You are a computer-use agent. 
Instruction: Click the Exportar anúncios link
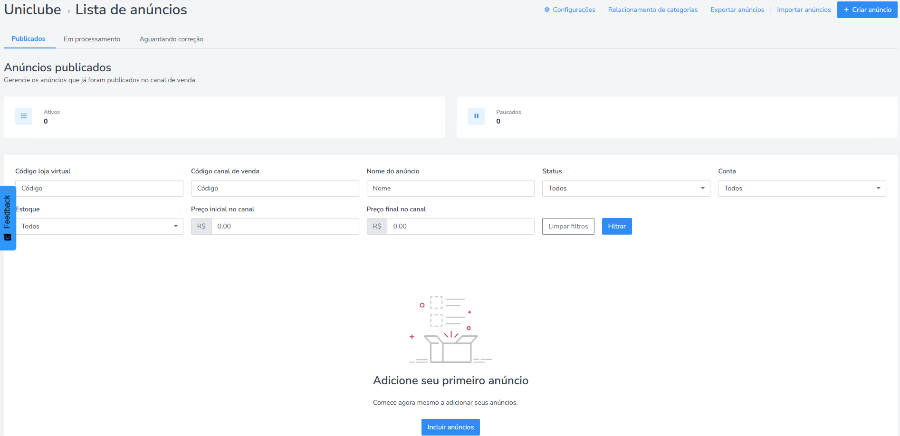pos(737,10)
